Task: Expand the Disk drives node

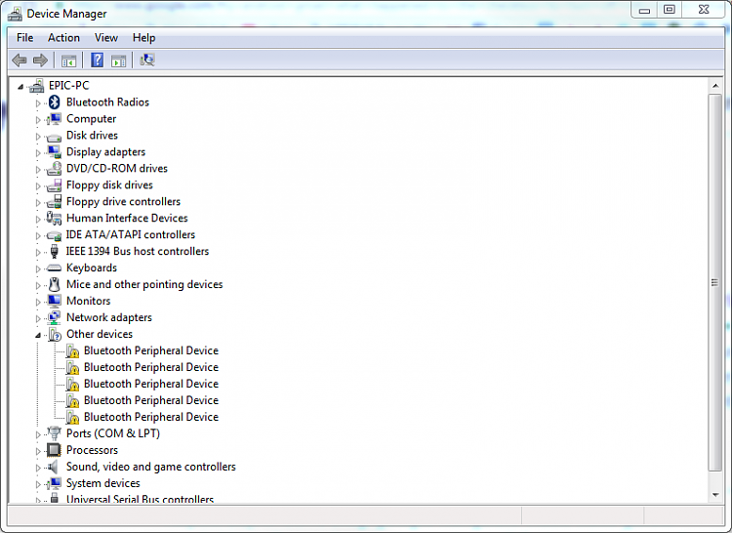Action: pos(38,137)
